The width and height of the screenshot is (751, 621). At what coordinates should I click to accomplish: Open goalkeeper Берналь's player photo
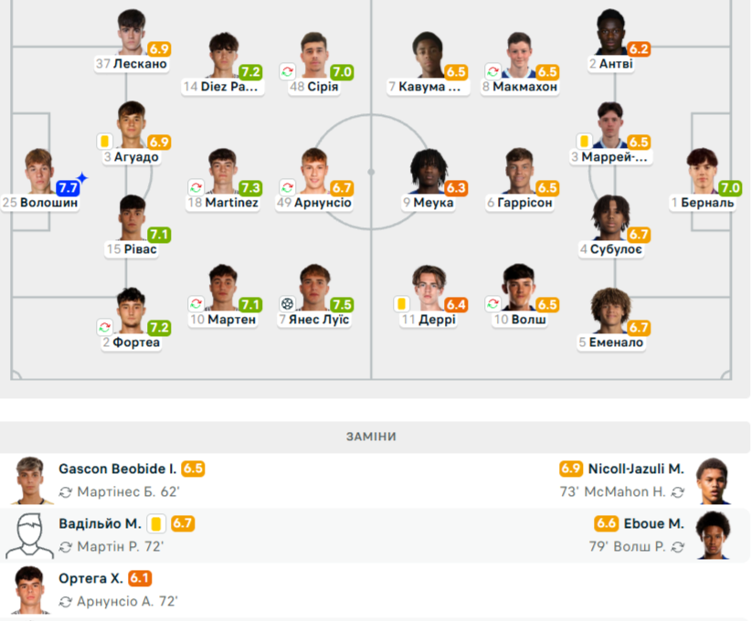(703, 171)
